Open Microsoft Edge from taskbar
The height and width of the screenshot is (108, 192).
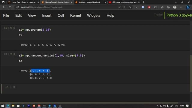[x=8, y=106]
